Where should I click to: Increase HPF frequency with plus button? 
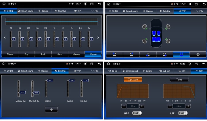coord(142,106)
